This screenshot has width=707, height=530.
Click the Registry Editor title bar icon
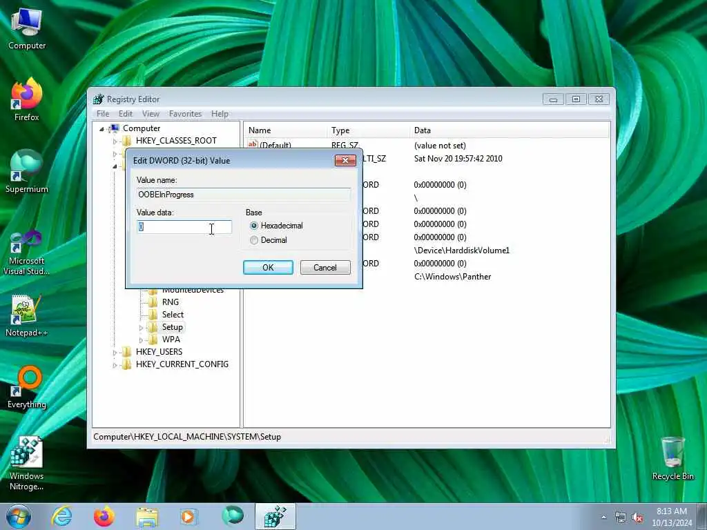point(98,99)
